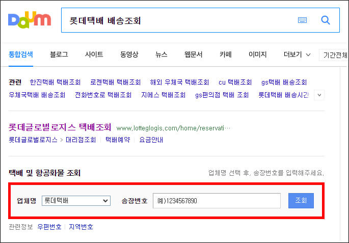Open the 웹문서 tab
This screenshot has height=243, width=349.
tap(194, 55)
